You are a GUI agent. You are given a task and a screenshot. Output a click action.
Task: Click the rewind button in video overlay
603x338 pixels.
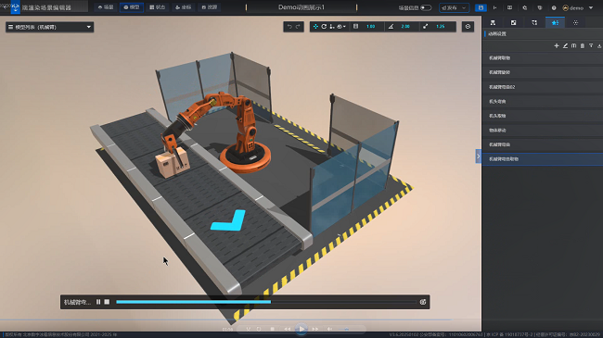tap(288, 329)
